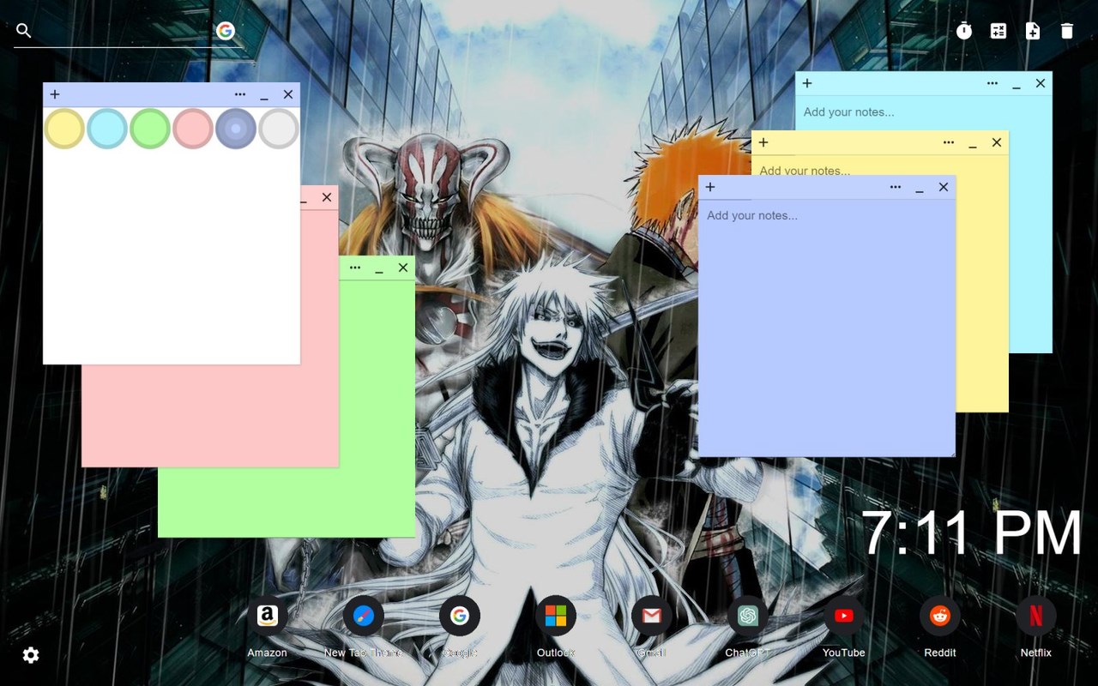1098x686 pixels.
Task: Close the green note
Action: [403, 268]
